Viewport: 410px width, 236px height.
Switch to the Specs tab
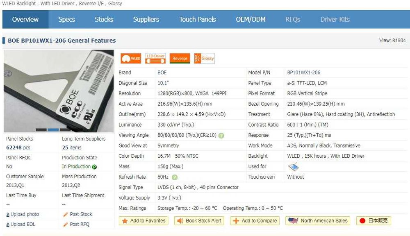[67, 19]
